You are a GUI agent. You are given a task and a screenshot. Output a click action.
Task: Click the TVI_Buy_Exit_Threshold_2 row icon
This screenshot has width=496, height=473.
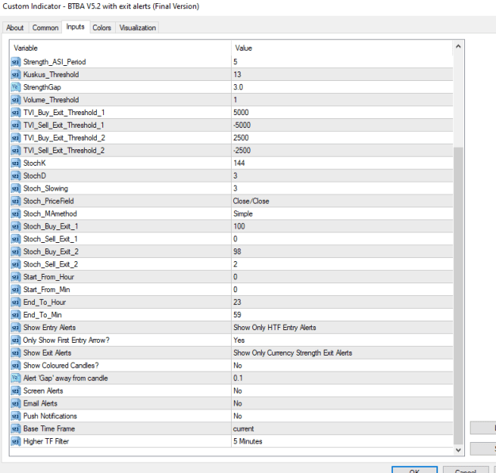click(16, 138)
